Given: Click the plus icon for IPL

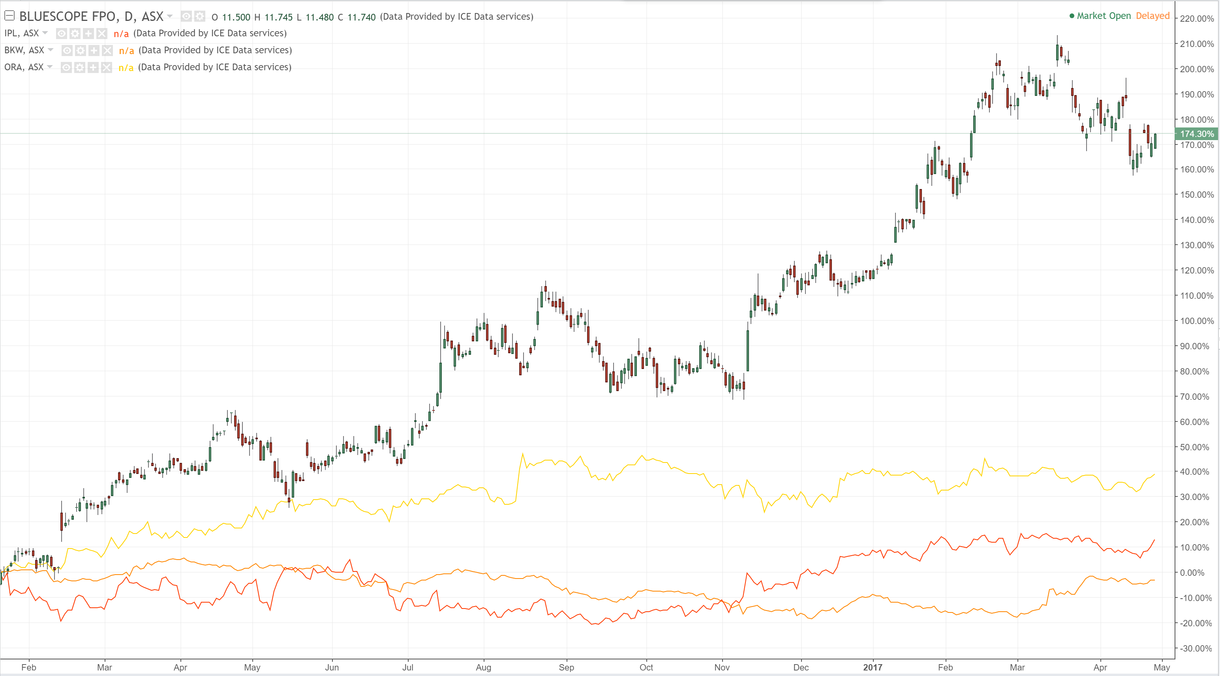Looking at the screenshot, I should (x=88, y=34).
